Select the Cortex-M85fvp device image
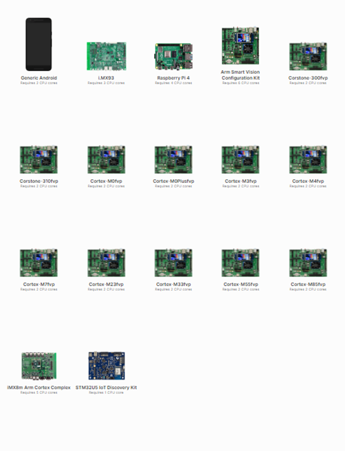Image resolution: width=345 pixels, height=451 pixels. (x=308, y=262)
